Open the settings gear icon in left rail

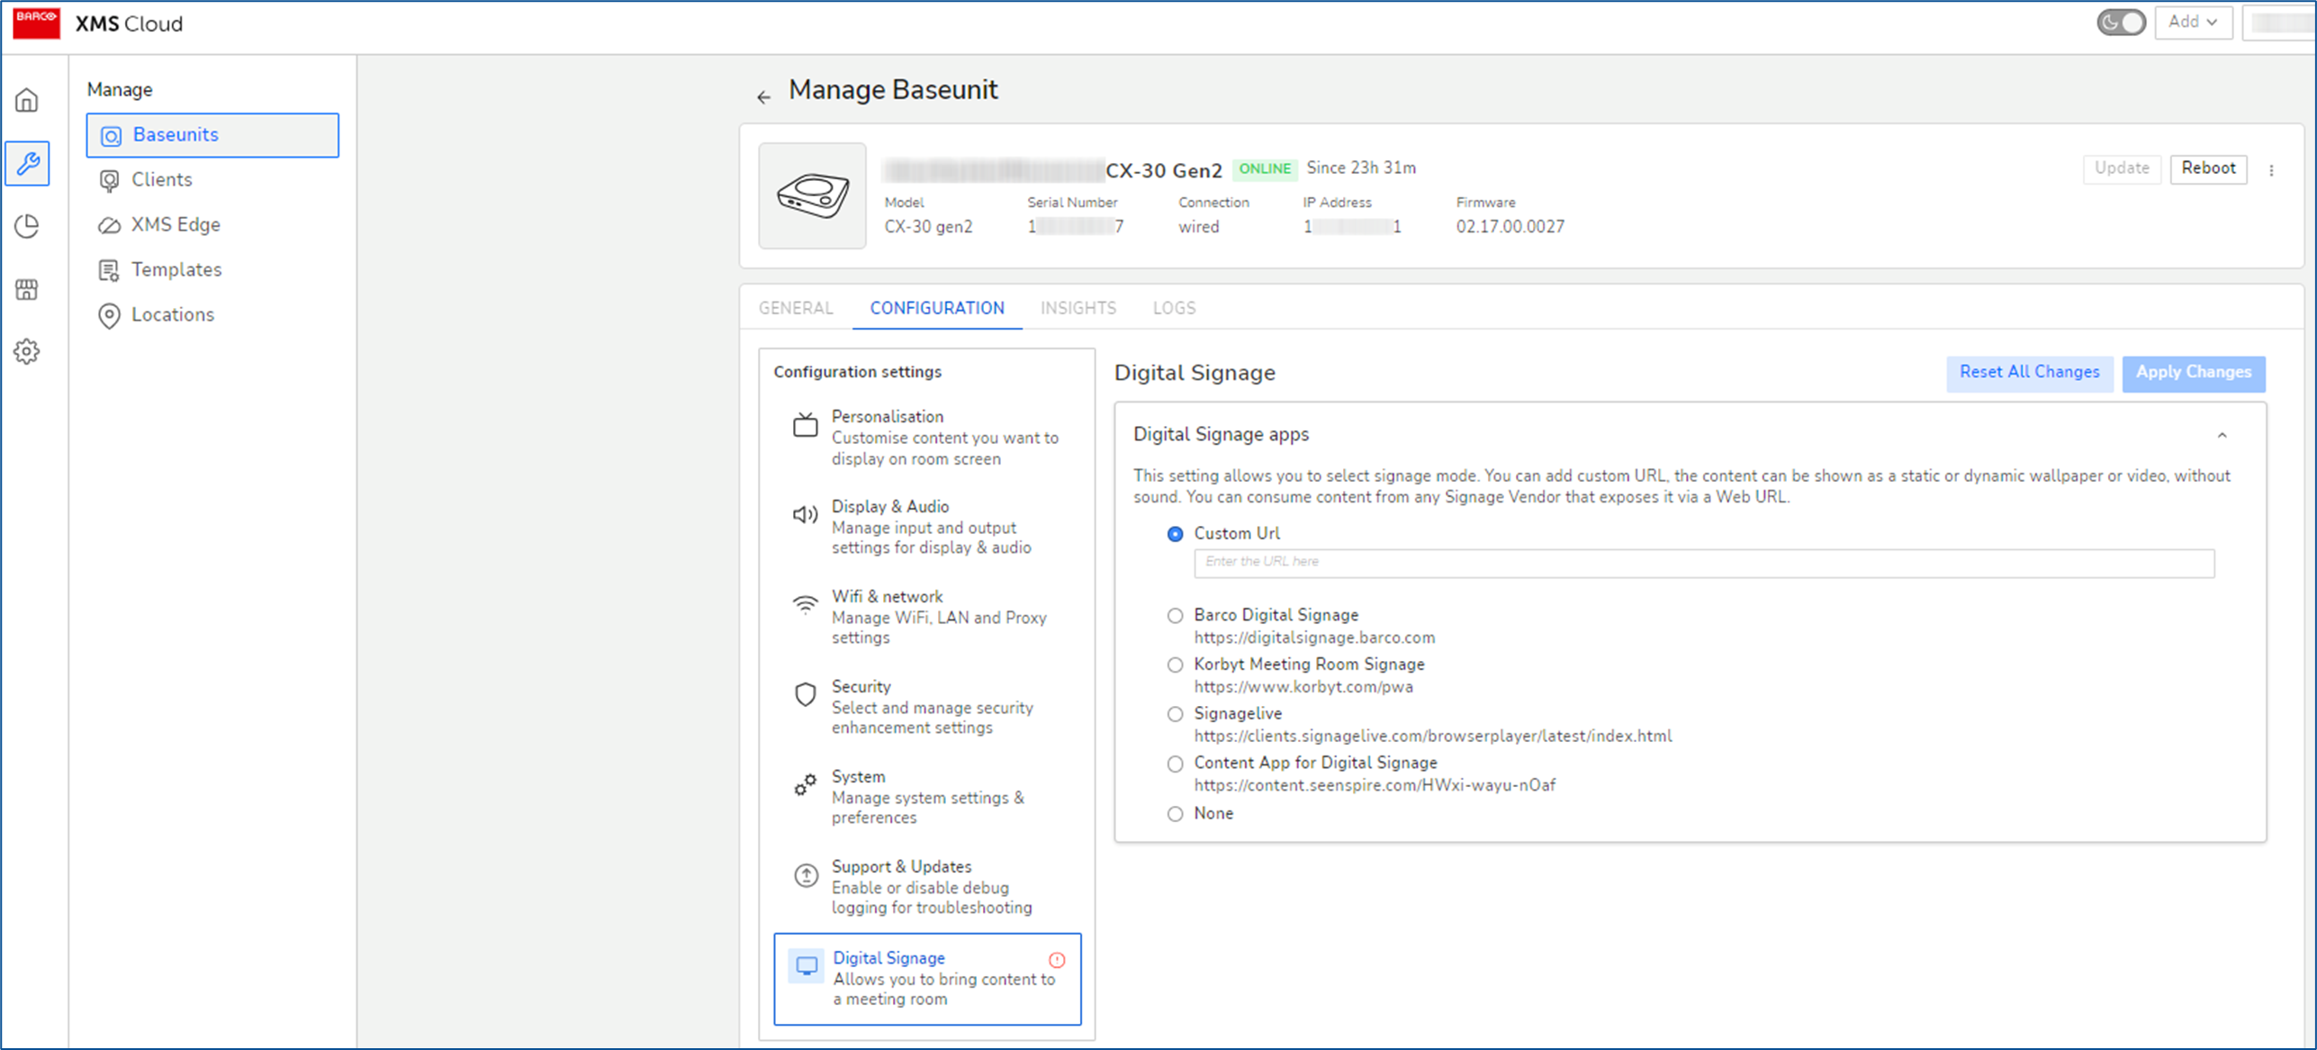[27, 351]
